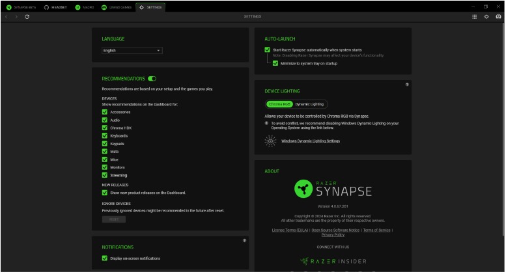Click the back navigation arrow
The width and height of the screenshot is (506, 274).
(6, 17)
